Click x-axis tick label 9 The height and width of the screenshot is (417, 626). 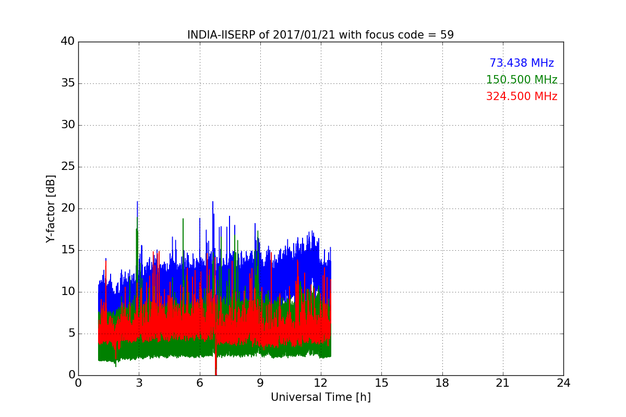260,383
